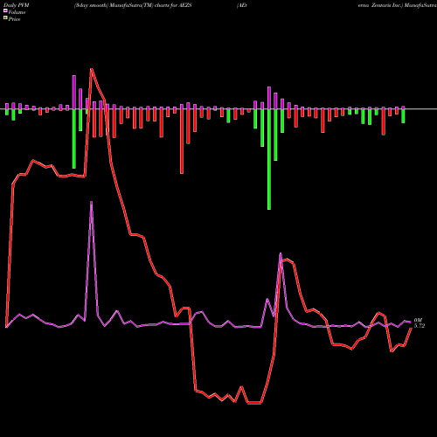Image resolution: width=437 pixels, height=437 pixels.
Task: Click the chart subtitle 'charts for AEZS'
Action: pos(173,5)
